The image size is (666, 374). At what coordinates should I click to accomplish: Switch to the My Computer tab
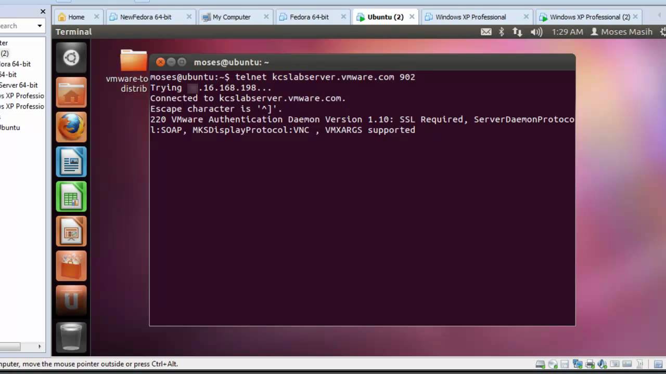tap(232, 17)
